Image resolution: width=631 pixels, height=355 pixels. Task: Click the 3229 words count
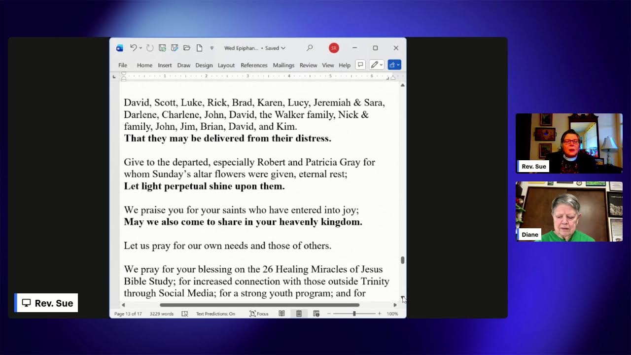tap(162, 314)
